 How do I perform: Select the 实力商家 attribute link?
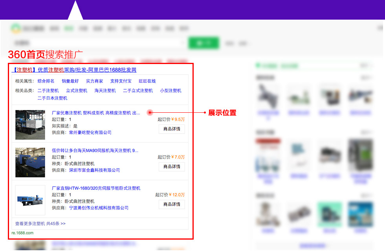[95, 81]
